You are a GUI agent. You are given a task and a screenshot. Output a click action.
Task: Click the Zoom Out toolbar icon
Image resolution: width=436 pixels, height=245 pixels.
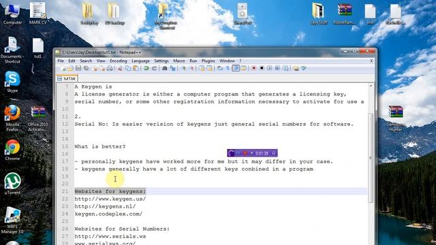[192, 68]
